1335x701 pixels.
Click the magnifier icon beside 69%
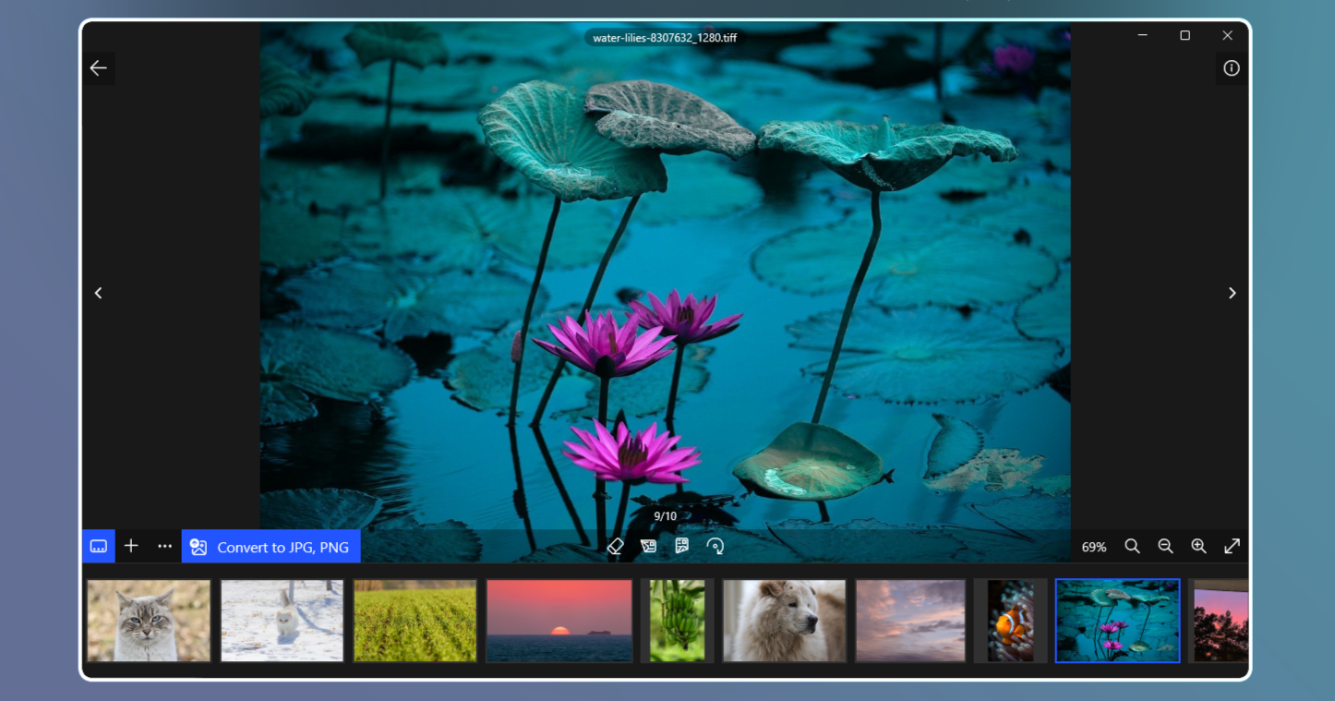click(1132, 546)
